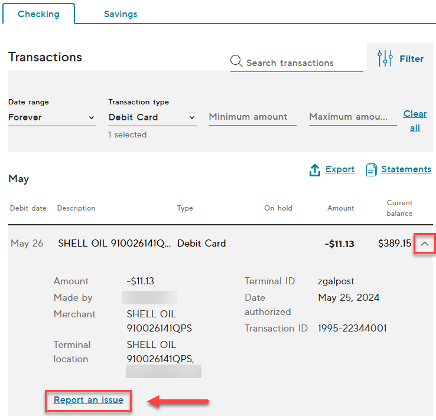The height and width of the screenshot is (420, 436).
Task: Click the Filter sliders icon
Action: 385,58
